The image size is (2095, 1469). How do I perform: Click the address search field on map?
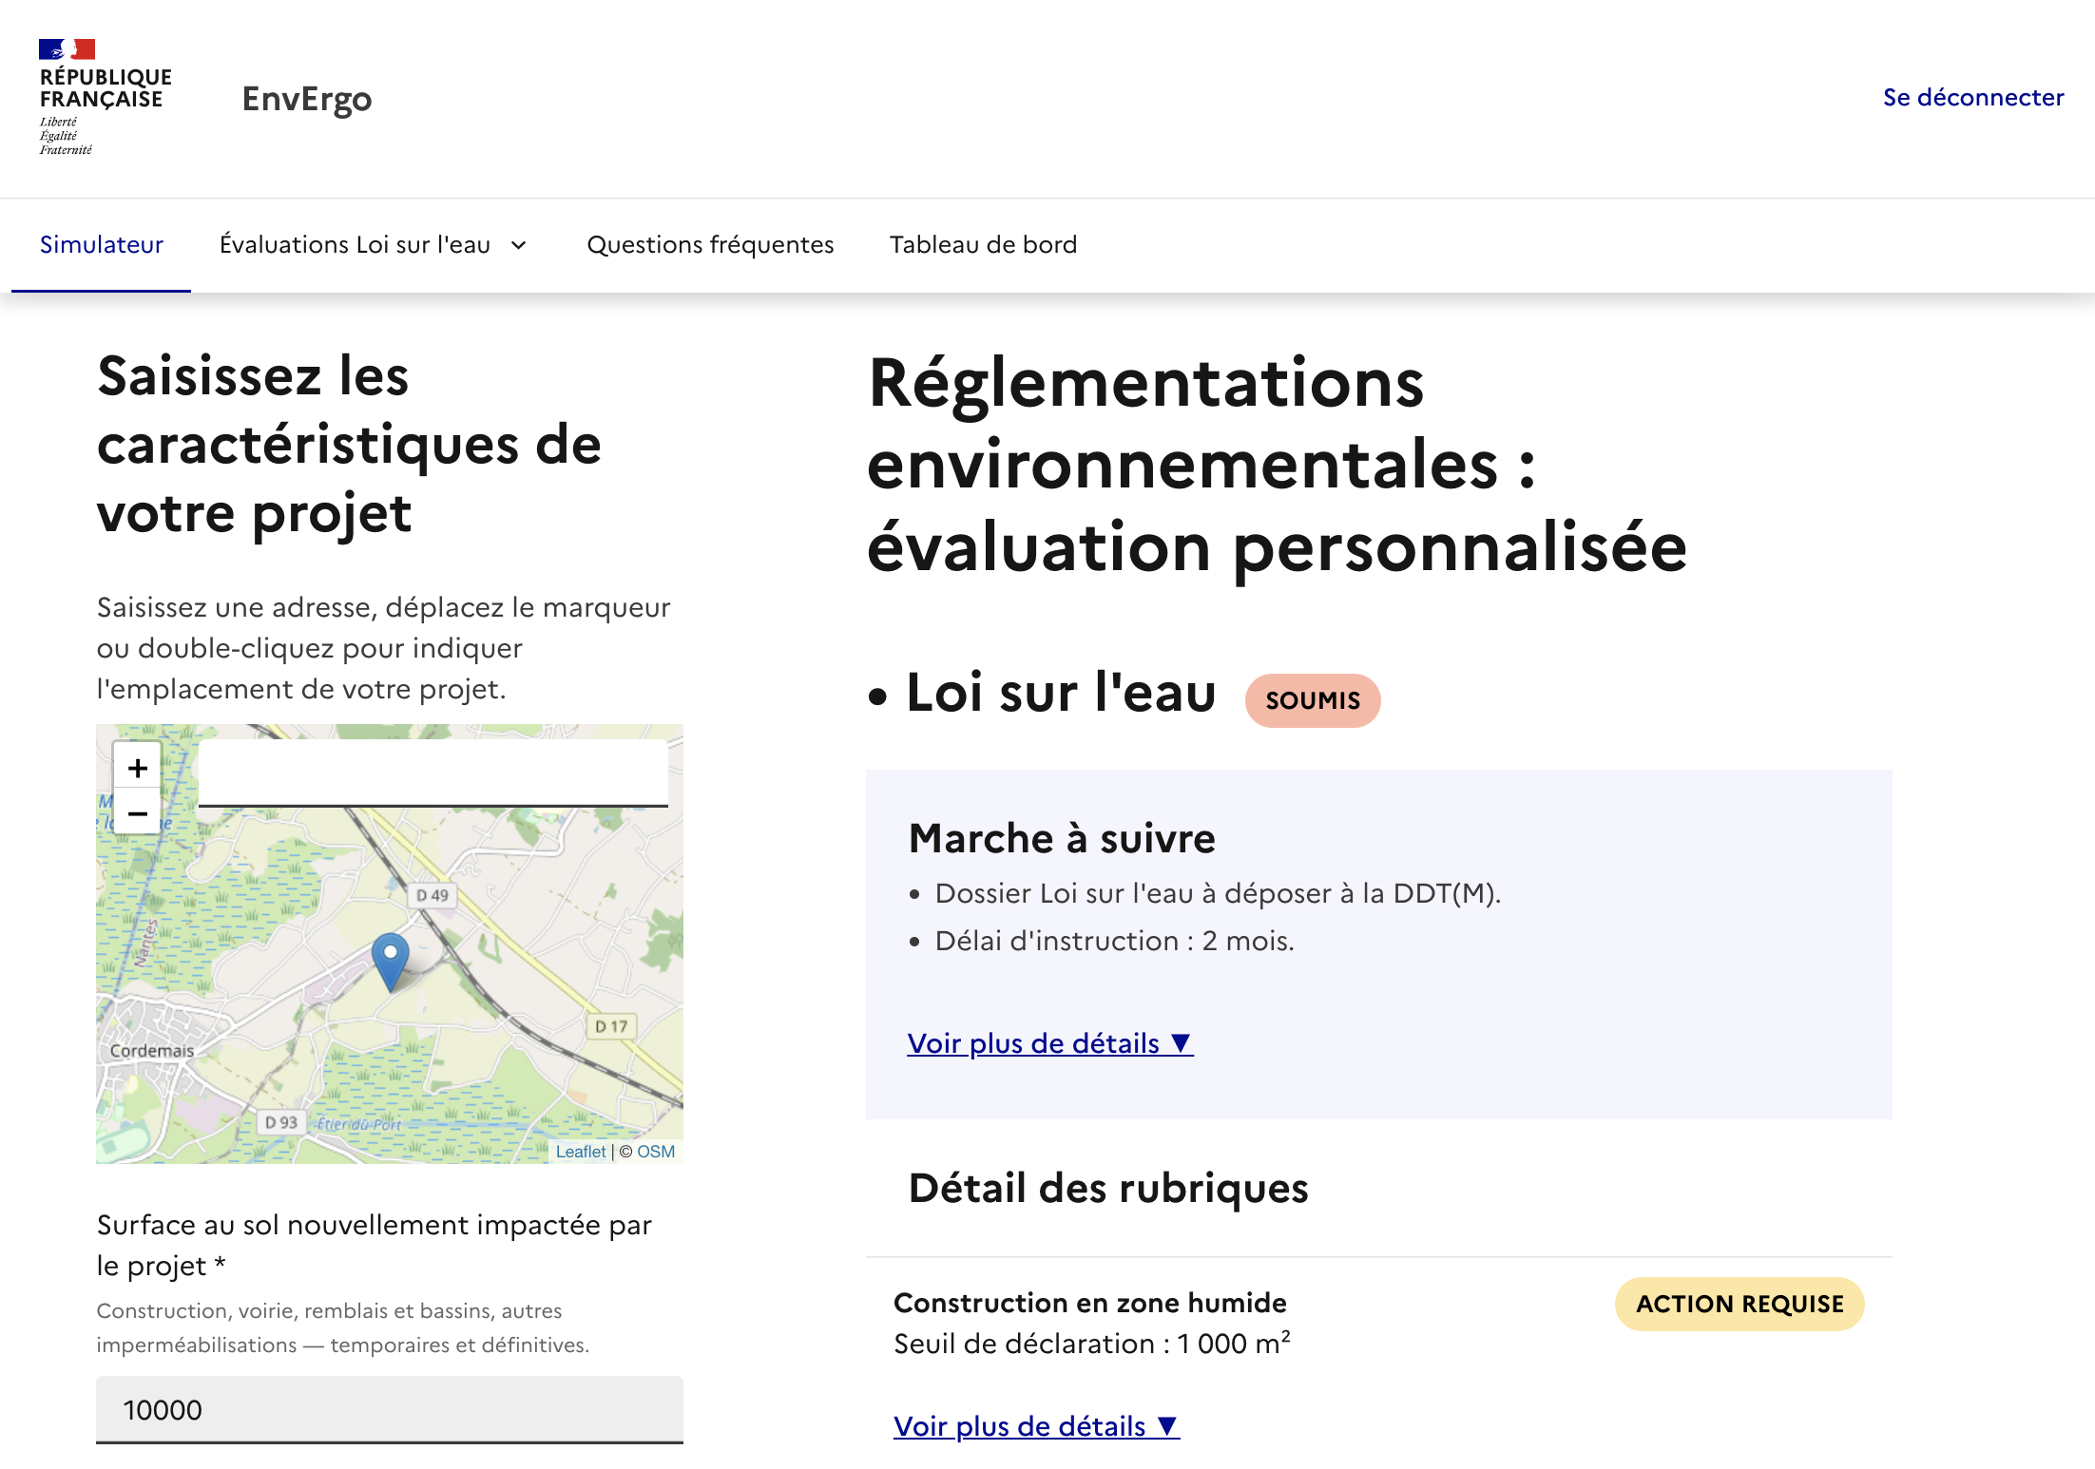tap(433, 773)
